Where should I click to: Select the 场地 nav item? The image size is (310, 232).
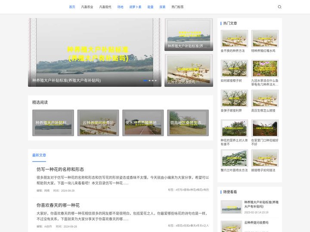(120, 7)
